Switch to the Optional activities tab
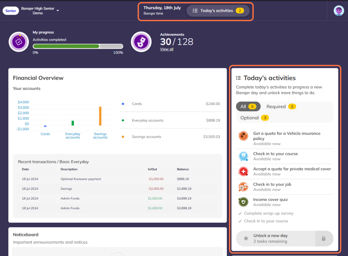 (254, 118)
